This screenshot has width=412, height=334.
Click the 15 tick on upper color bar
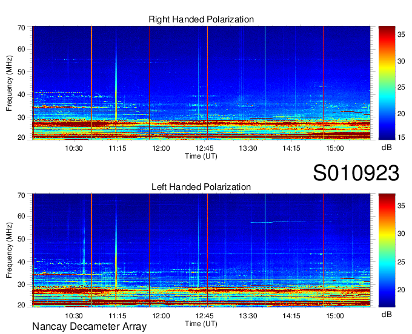point(401,137)
